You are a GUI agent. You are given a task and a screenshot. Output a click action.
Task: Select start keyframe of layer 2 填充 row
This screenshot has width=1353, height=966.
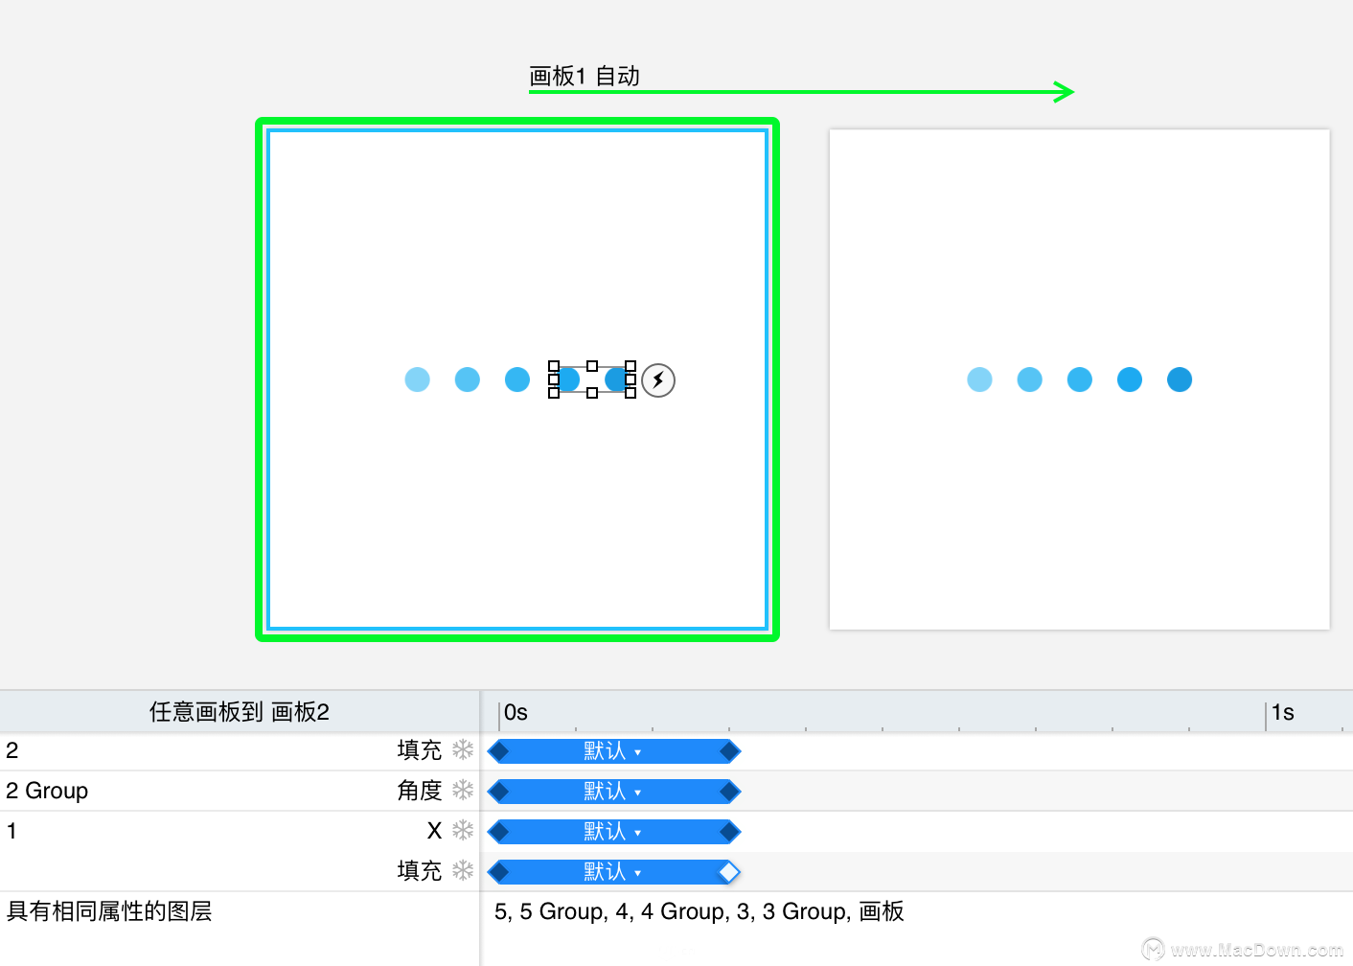point(498,751)
